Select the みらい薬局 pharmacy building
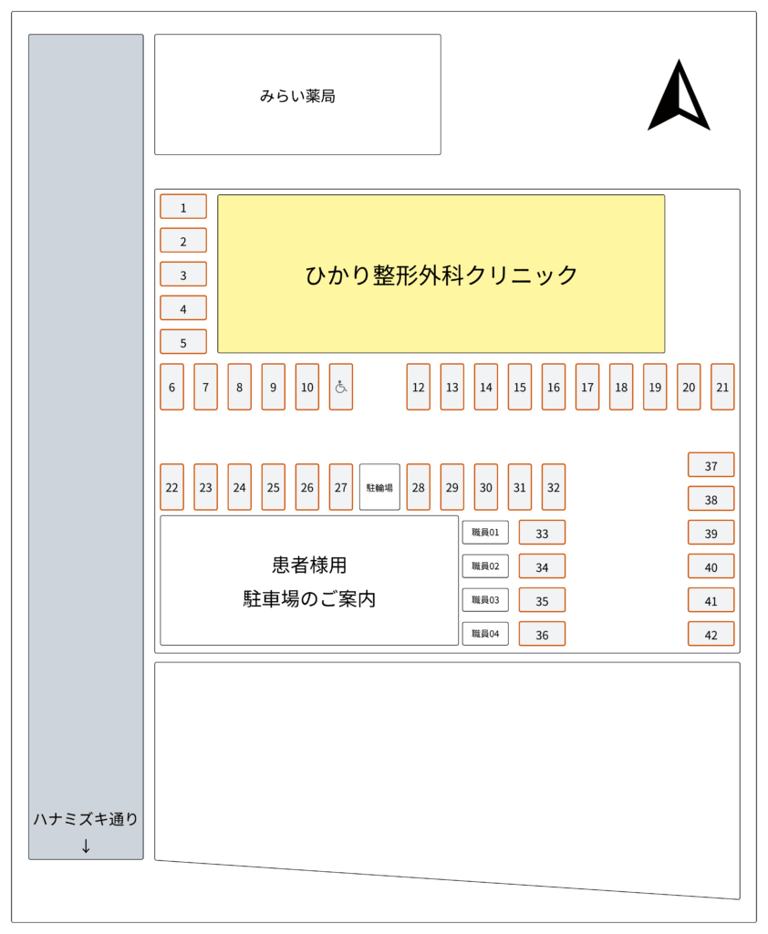This screenshot has width=768, height=934. click(x=297, y=95)
